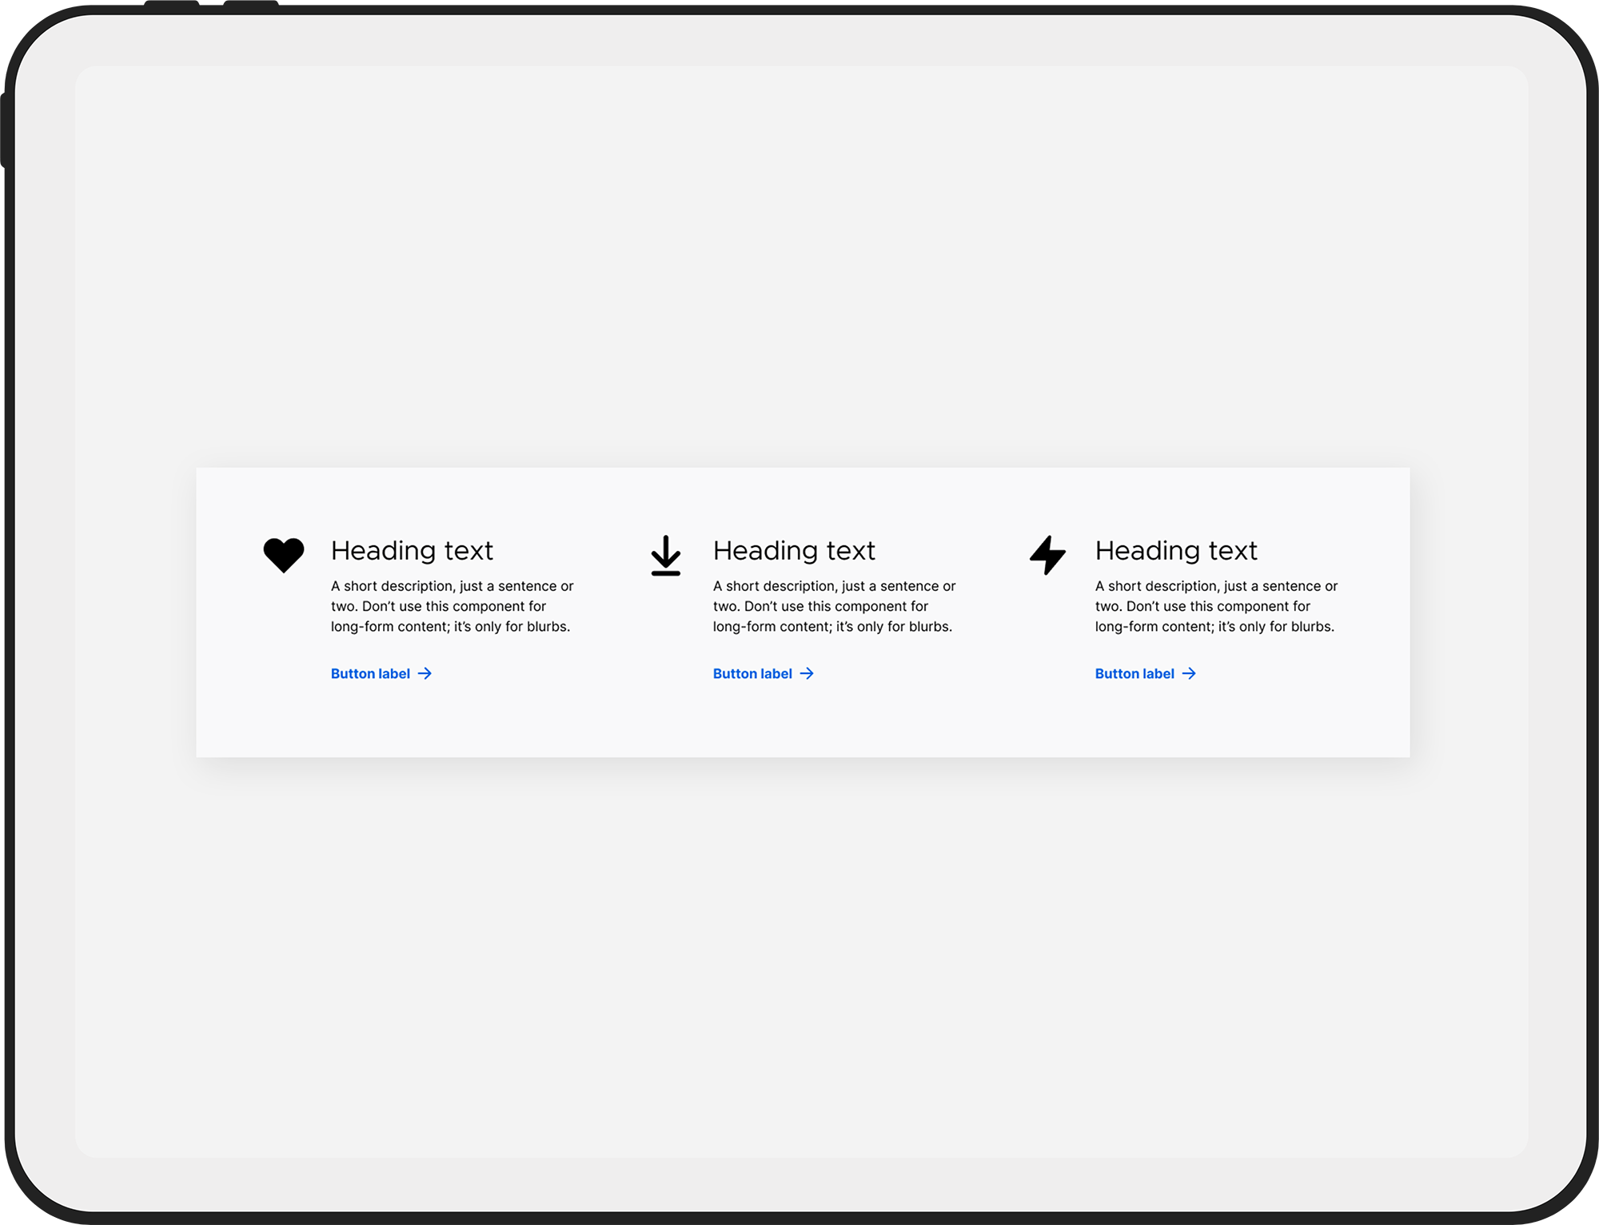Select Heading text beside the heart icon
Viewport: 1599px width, 1225px height.
(x=412, y=550)
